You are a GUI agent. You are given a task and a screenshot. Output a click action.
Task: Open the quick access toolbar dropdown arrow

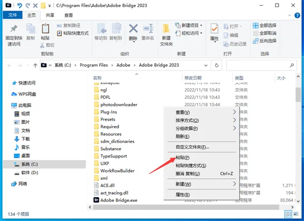(50, 6)
